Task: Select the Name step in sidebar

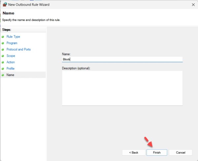Action: tap(10, 75)
